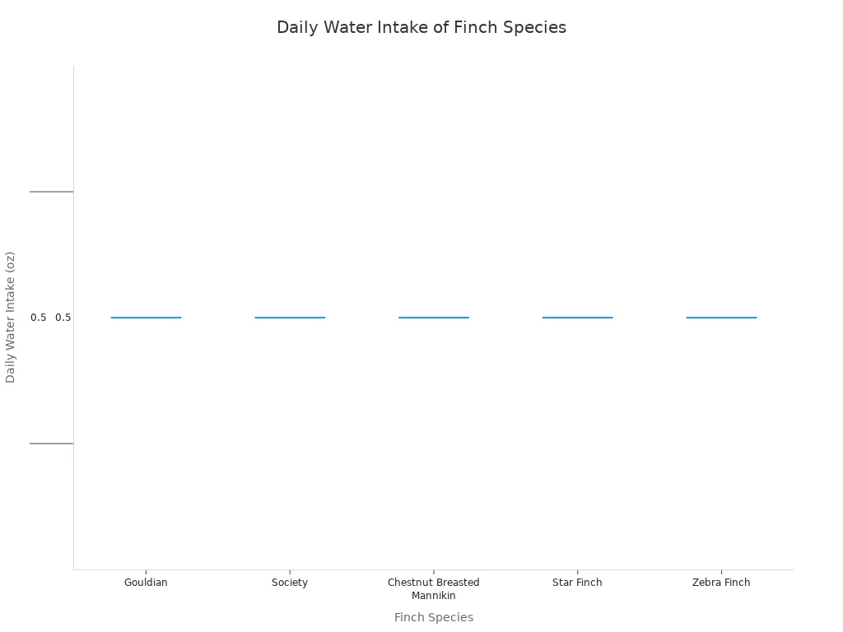Click the blue median line for Gouldian

click(x=146, y=318)
